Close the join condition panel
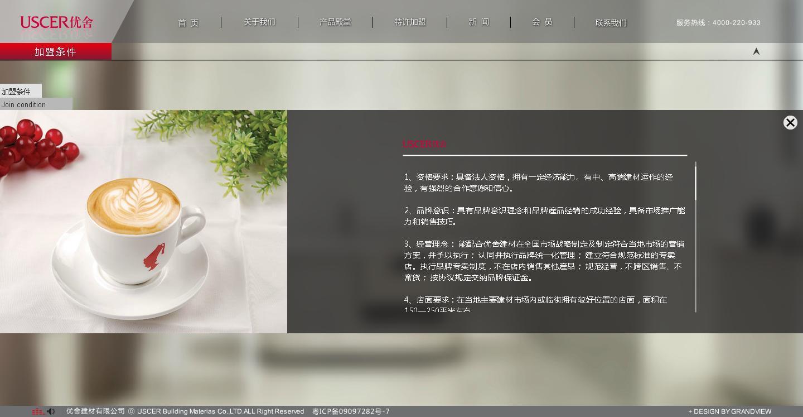Image resolution: width=803 pixels, height=417 pixels. [790, 123]
